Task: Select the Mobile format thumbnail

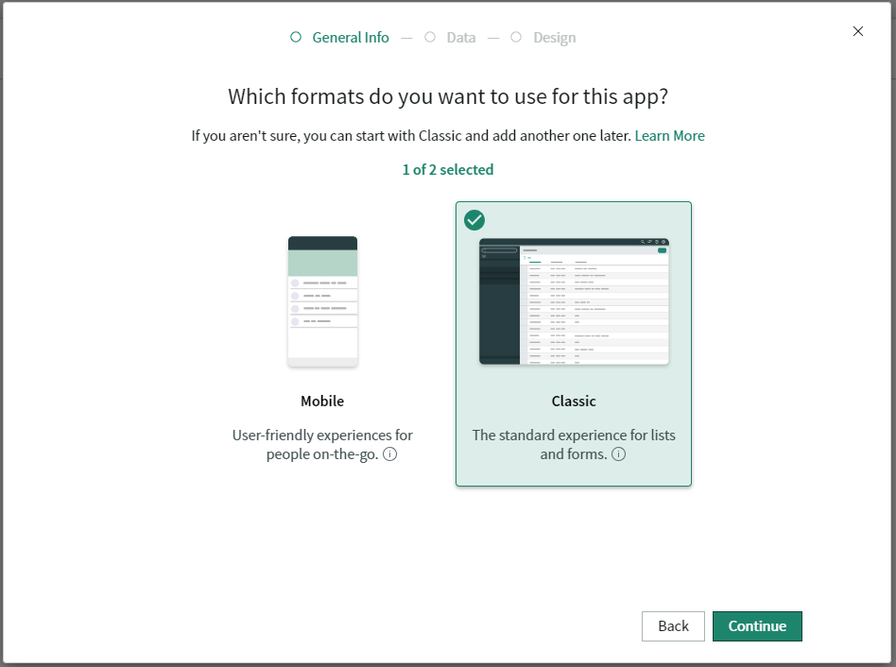Action: pos(322,301)
